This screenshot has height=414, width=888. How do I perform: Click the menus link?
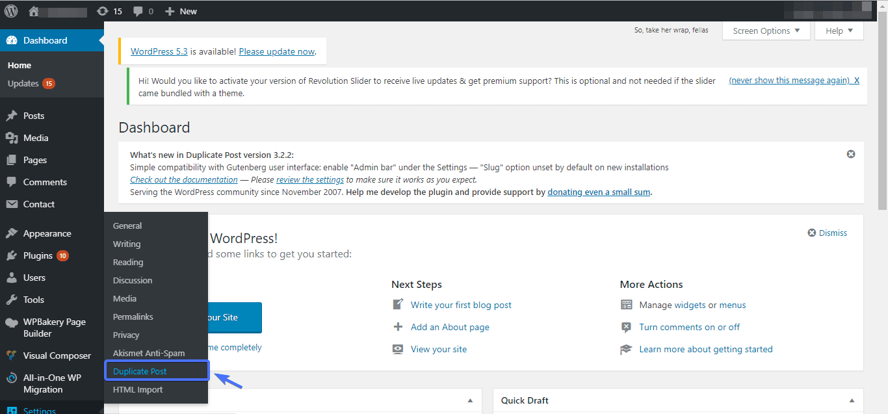733,305
